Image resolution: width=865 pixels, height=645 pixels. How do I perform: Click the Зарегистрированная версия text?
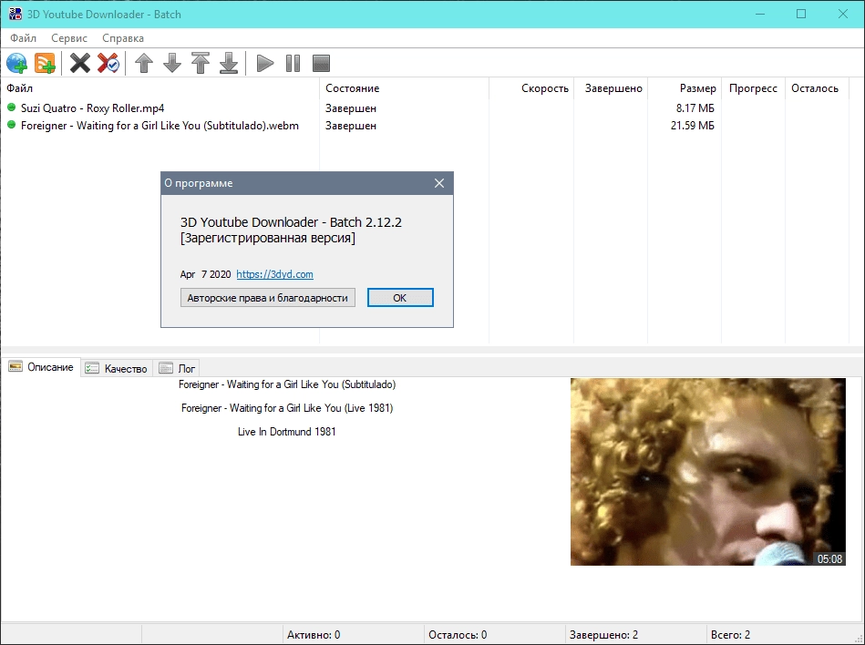268,238
